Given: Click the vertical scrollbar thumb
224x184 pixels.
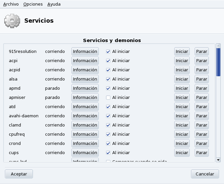Looking at the screenshot, I should pyautogui.click(x=218, y=62).
